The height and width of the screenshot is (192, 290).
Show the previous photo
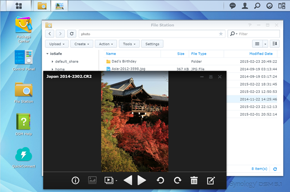128,180
